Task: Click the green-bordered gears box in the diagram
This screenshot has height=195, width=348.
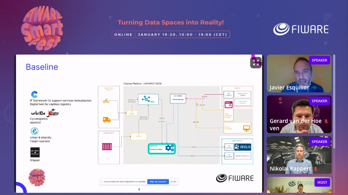Action: click(x=162, y=149)
